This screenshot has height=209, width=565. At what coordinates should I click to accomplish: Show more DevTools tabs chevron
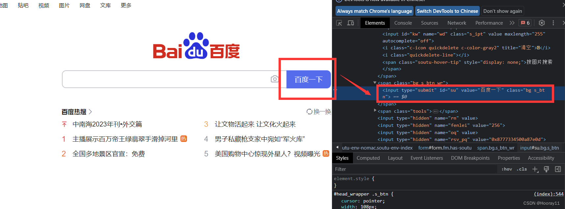512,23
